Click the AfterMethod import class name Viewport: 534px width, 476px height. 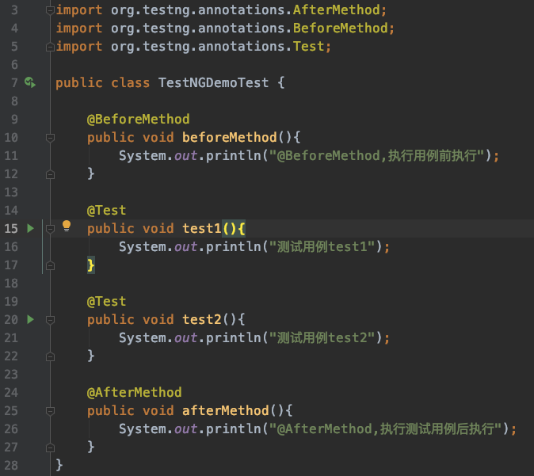[x=336, y=10]
